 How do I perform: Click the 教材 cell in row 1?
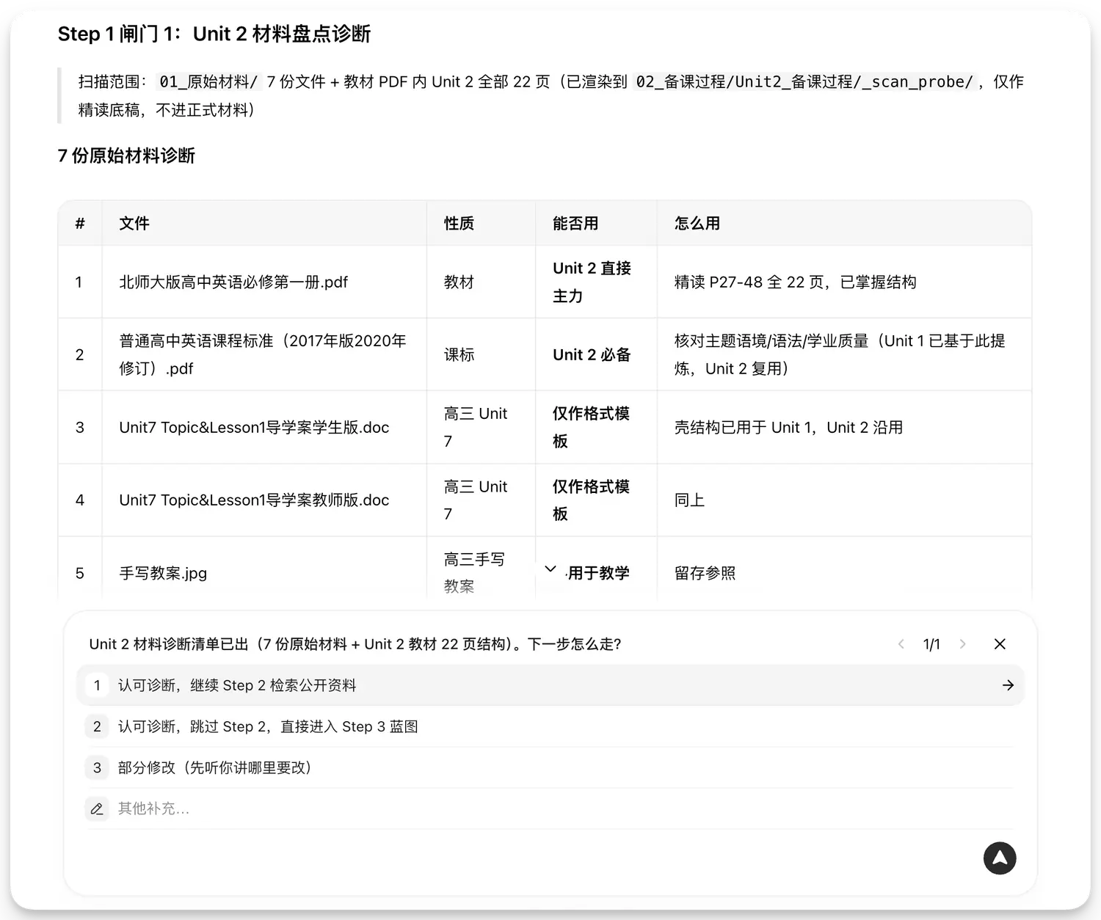coord(459,282)
